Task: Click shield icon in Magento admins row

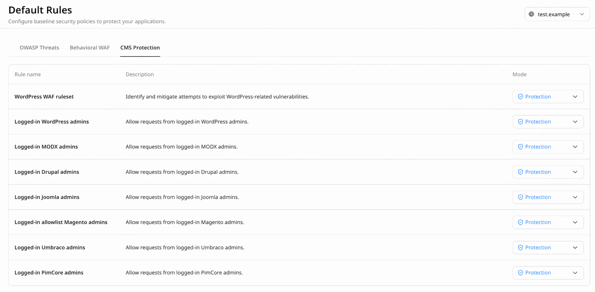Action: [x=521, y=222]
